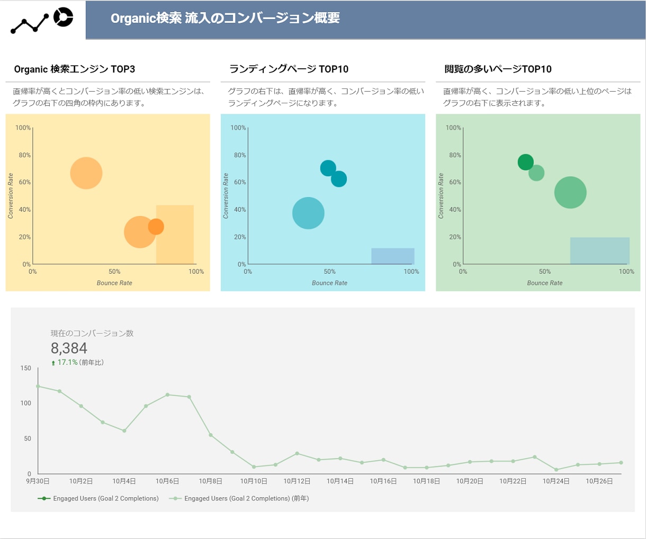Click the line-chart logo icon at top left
The image size is (646, 539).
30,24
